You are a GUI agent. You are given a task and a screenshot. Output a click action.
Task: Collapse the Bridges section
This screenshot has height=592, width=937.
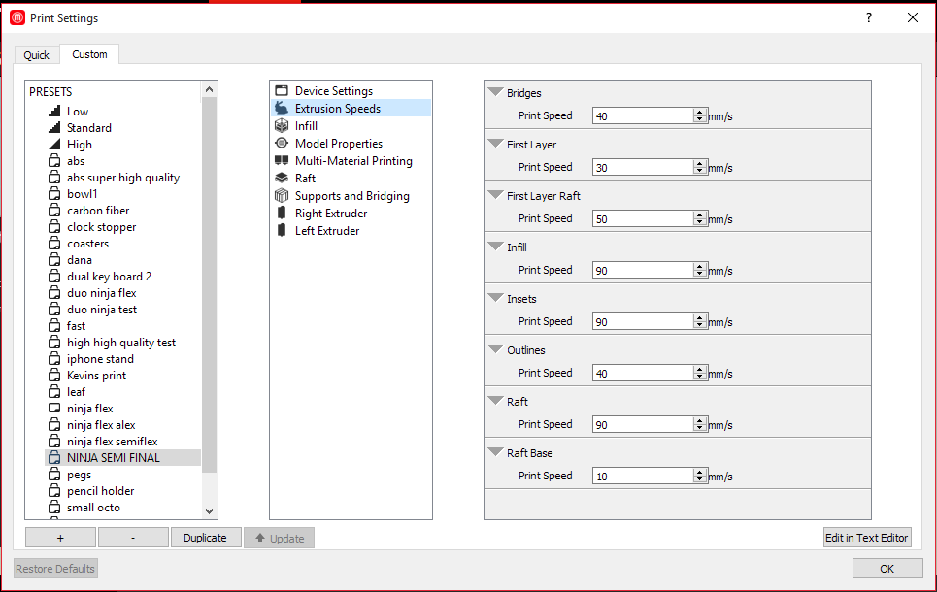[495, 93]
